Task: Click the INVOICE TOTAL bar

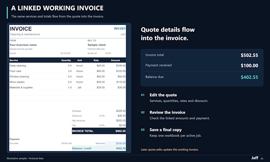Action: click(x=99, y=131)
